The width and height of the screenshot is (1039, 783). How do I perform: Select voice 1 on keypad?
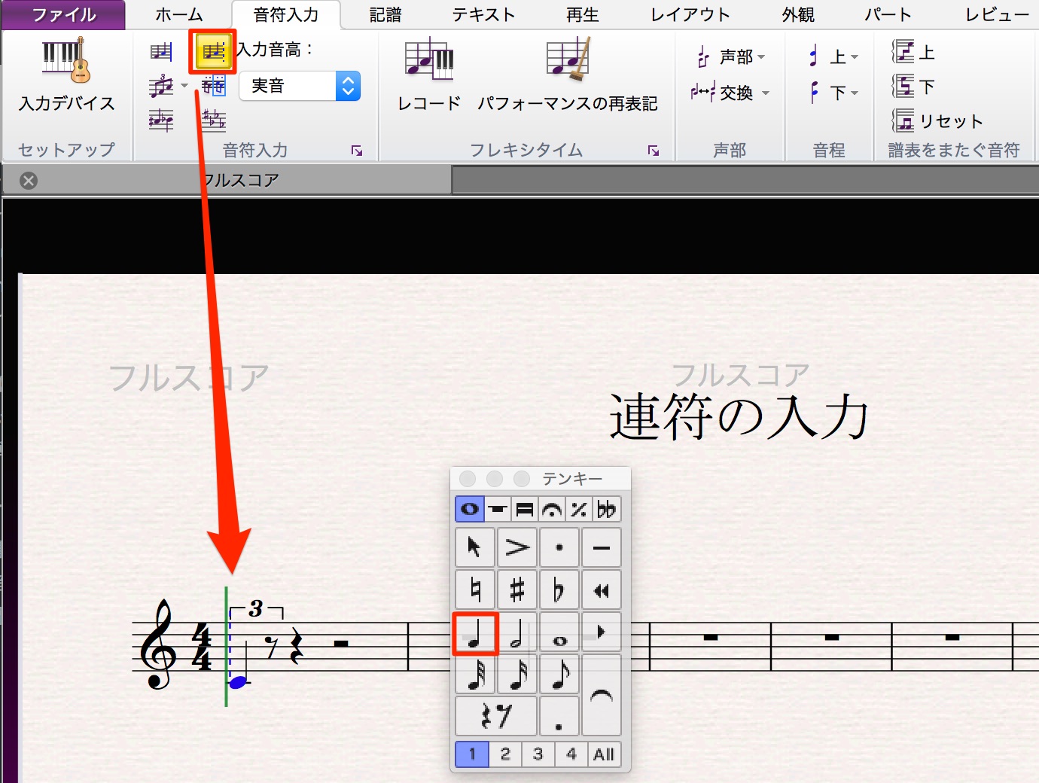coord(472,754)
